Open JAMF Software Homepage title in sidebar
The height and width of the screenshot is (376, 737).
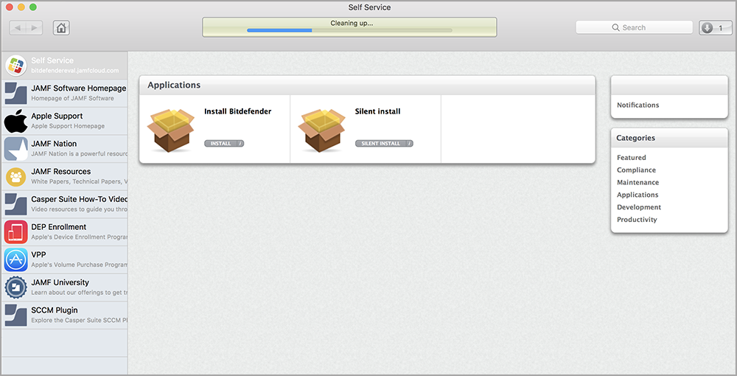[x=79, y=88]
